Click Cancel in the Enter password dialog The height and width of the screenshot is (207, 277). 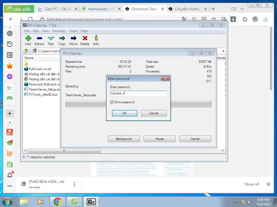(154, 113)
